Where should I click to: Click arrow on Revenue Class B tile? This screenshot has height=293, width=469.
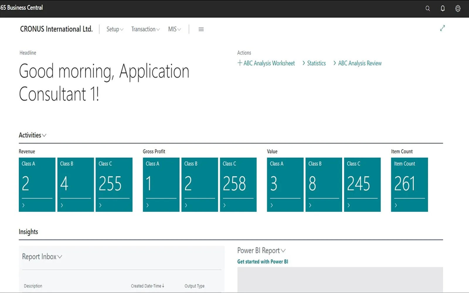click(62, 205)
